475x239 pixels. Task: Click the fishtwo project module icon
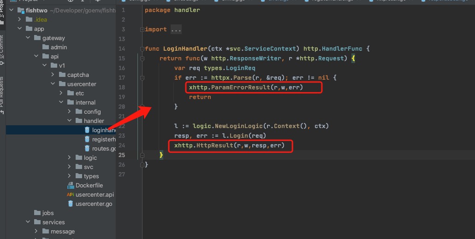coord(21,10)
